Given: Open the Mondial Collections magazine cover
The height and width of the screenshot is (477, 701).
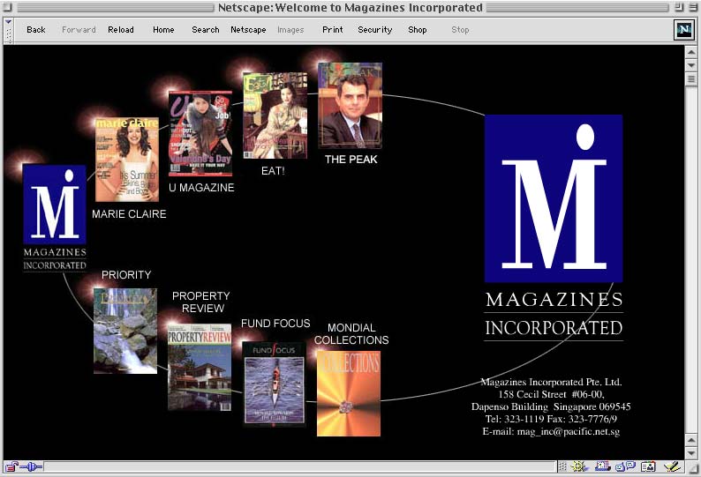Looking at the screenshot, I should [x=349, y=393].
